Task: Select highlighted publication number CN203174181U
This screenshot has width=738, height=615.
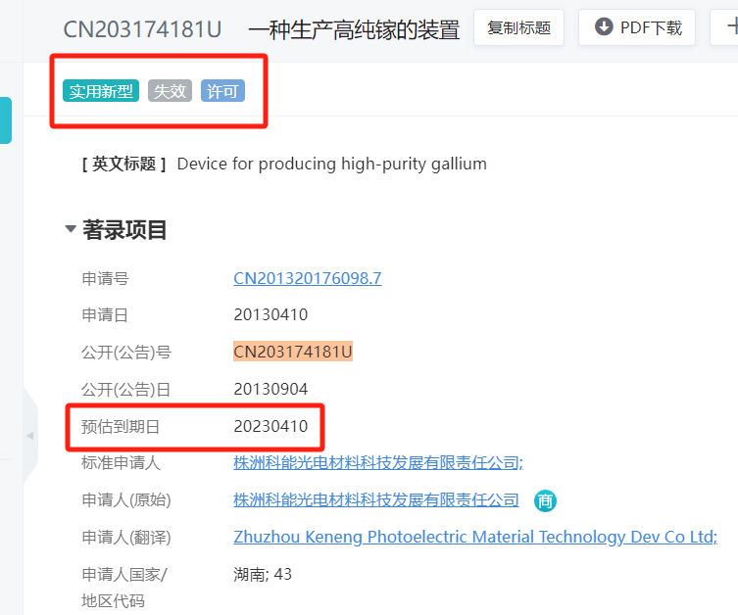Action: pos(293,352)
